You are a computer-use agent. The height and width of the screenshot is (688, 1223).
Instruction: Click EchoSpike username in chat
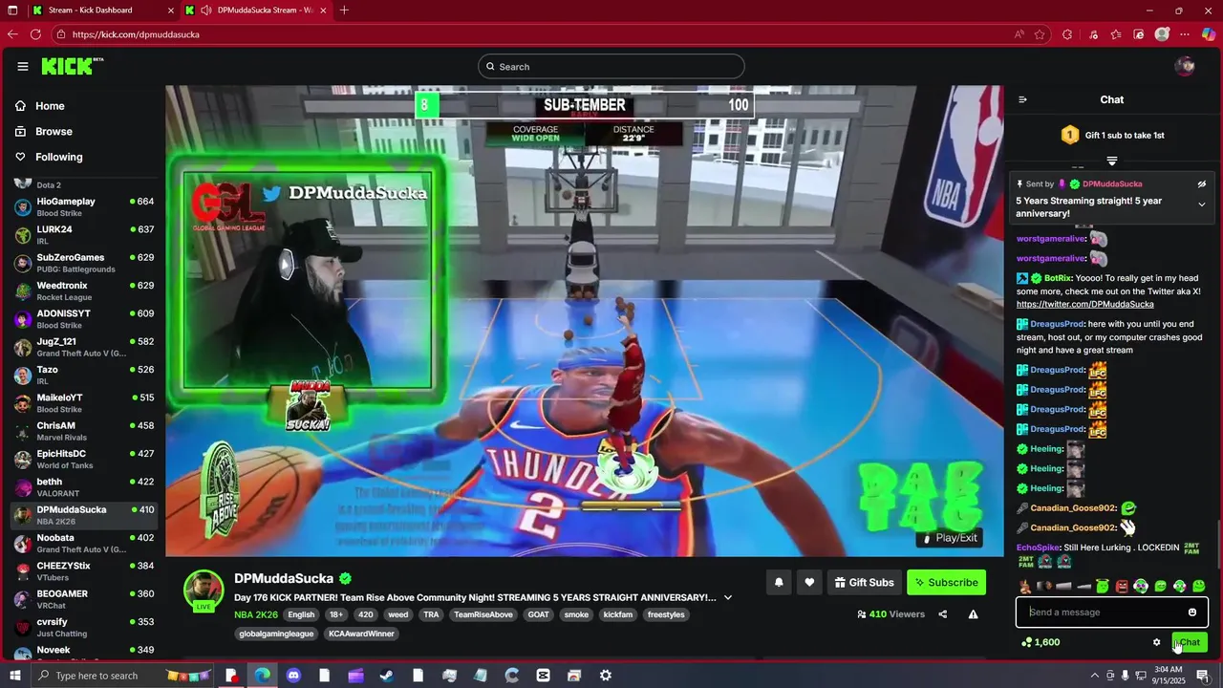pos(1039,548)
